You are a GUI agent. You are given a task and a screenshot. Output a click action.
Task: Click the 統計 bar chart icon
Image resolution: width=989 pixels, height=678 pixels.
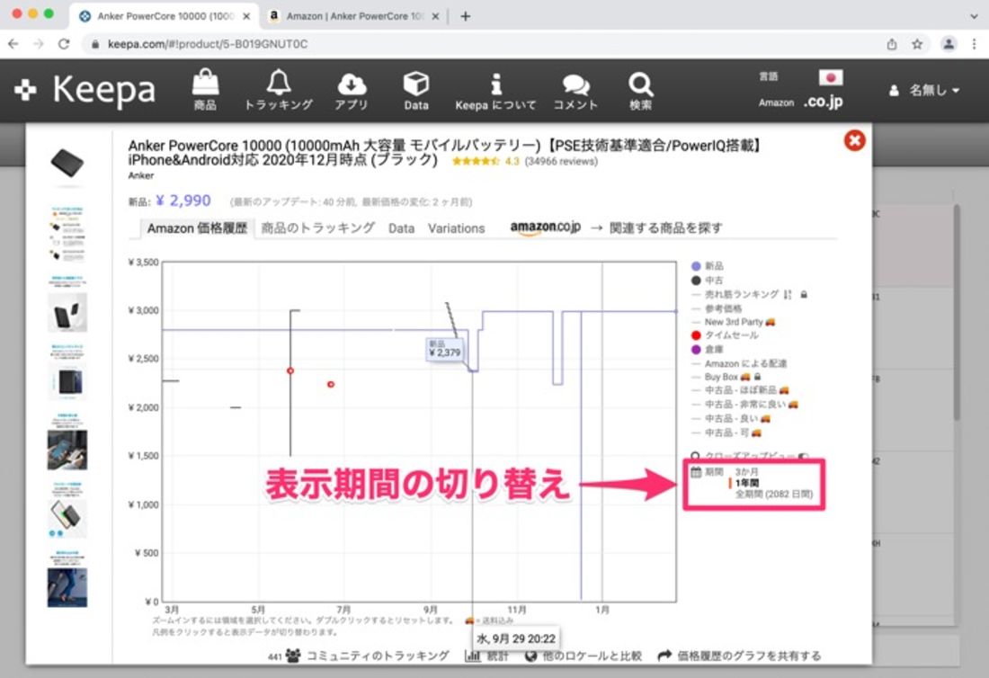[x=472, y=656]
